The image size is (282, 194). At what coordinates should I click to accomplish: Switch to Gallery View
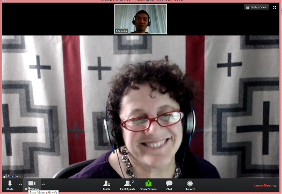tap(256, 7)
